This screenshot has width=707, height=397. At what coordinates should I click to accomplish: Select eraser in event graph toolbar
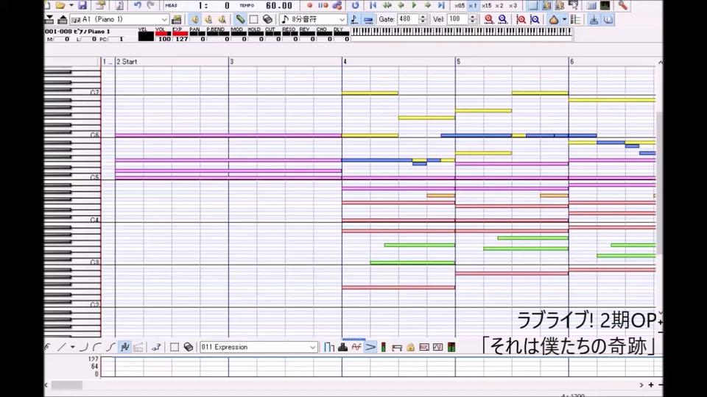tap(188, 347)
